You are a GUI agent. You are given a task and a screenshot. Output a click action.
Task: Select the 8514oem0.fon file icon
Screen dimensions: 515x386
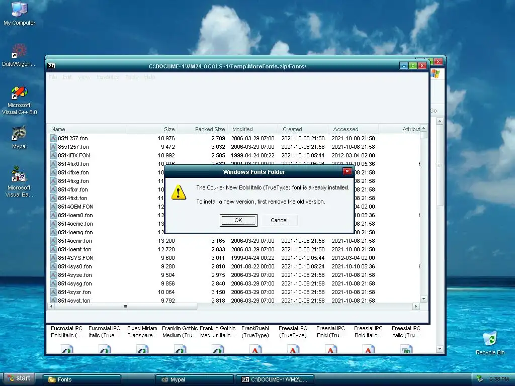click(53, 215)
